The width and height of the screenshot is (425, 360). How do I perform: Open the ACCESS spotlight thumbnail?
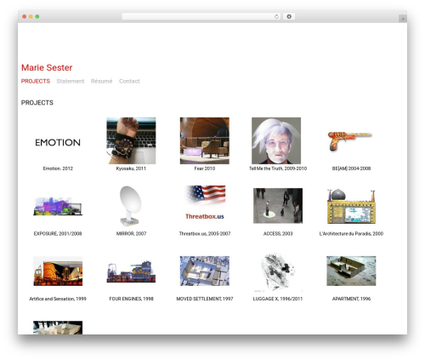(278, 206)
